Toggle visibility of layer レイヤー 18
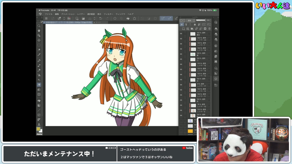The height and width of the screenshot is (164, 292). pos(181,49)
